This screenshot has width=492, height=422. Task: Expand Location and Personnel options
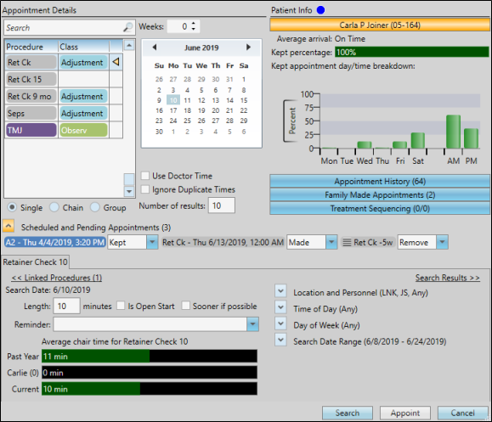pyautogui.click(x=280, y=291)
